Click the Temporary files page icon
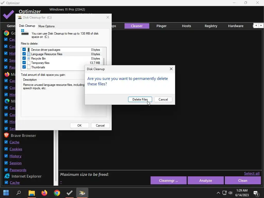This screenshot has width=264, height=198. pos(29,63)
